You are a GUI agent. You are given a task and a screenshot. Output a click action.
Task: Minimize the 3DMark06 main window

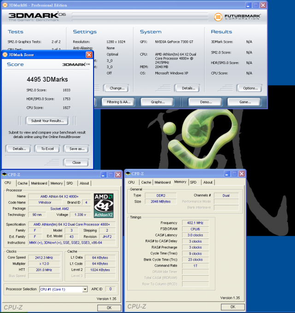(x=248, y=6)
